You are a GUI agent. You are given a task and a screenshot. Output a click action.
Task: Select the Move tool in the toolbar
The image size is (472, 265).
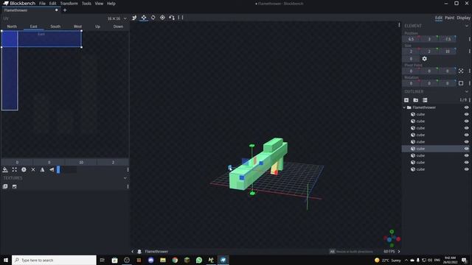coord(134,18)
